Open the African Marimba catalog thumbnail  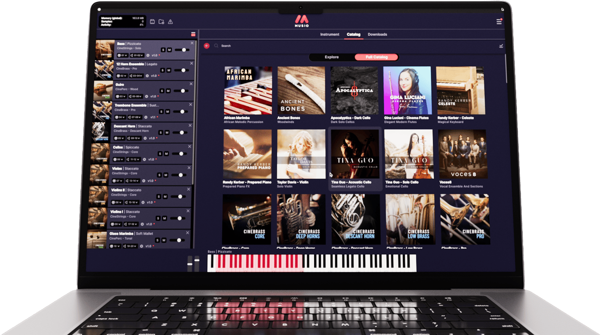click(248, 90)
